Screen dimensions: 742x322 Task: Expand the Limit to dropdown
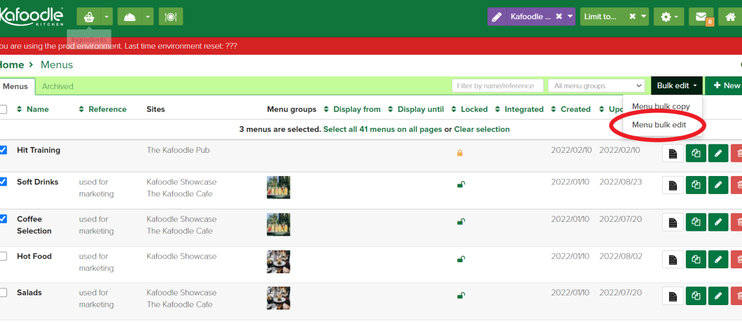(x=644, y=16)
